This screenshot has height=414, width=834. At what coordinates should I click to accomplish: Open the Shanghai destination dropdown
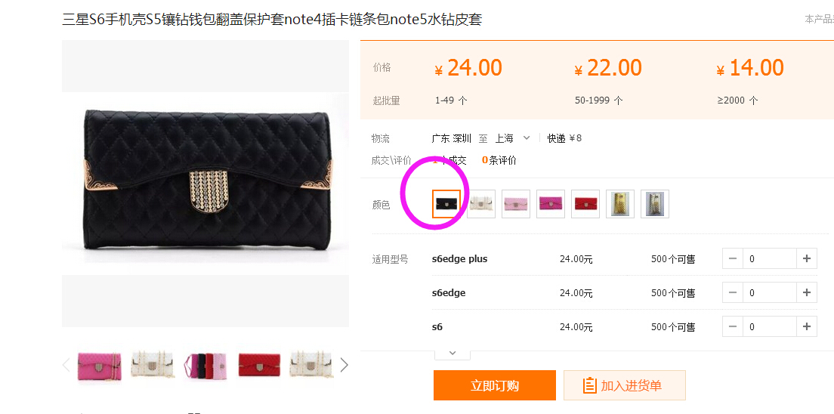(513, 138)
